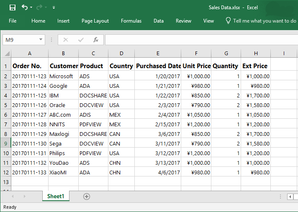Select the cell containing 'Oracle'
This screenshot has height=212, width=298.
tap(63, 105)
